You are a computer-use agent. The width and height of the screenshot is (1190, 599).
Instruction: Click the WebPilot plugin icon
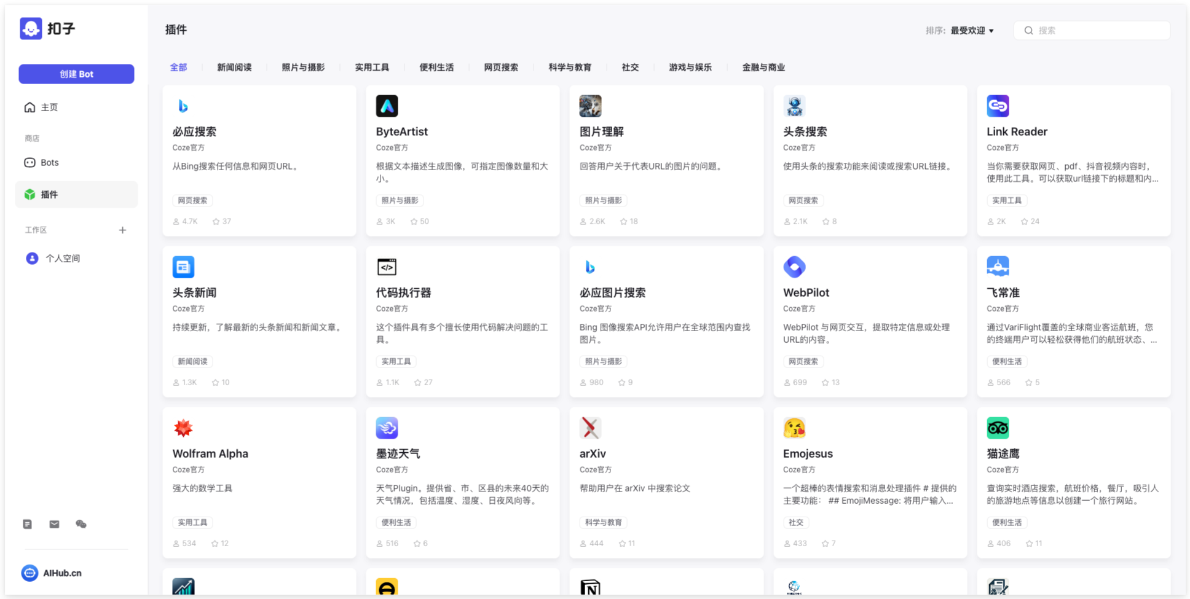794,267
